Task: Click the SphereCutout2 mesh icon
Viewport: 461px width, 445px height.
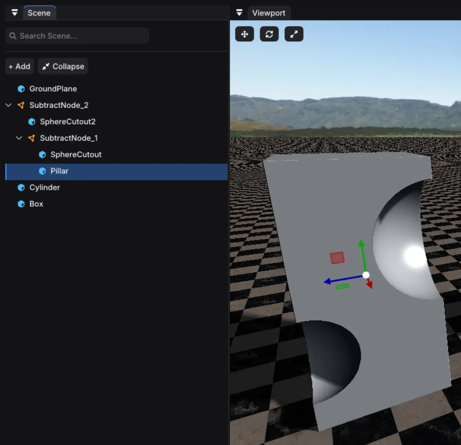Action: 32,121
